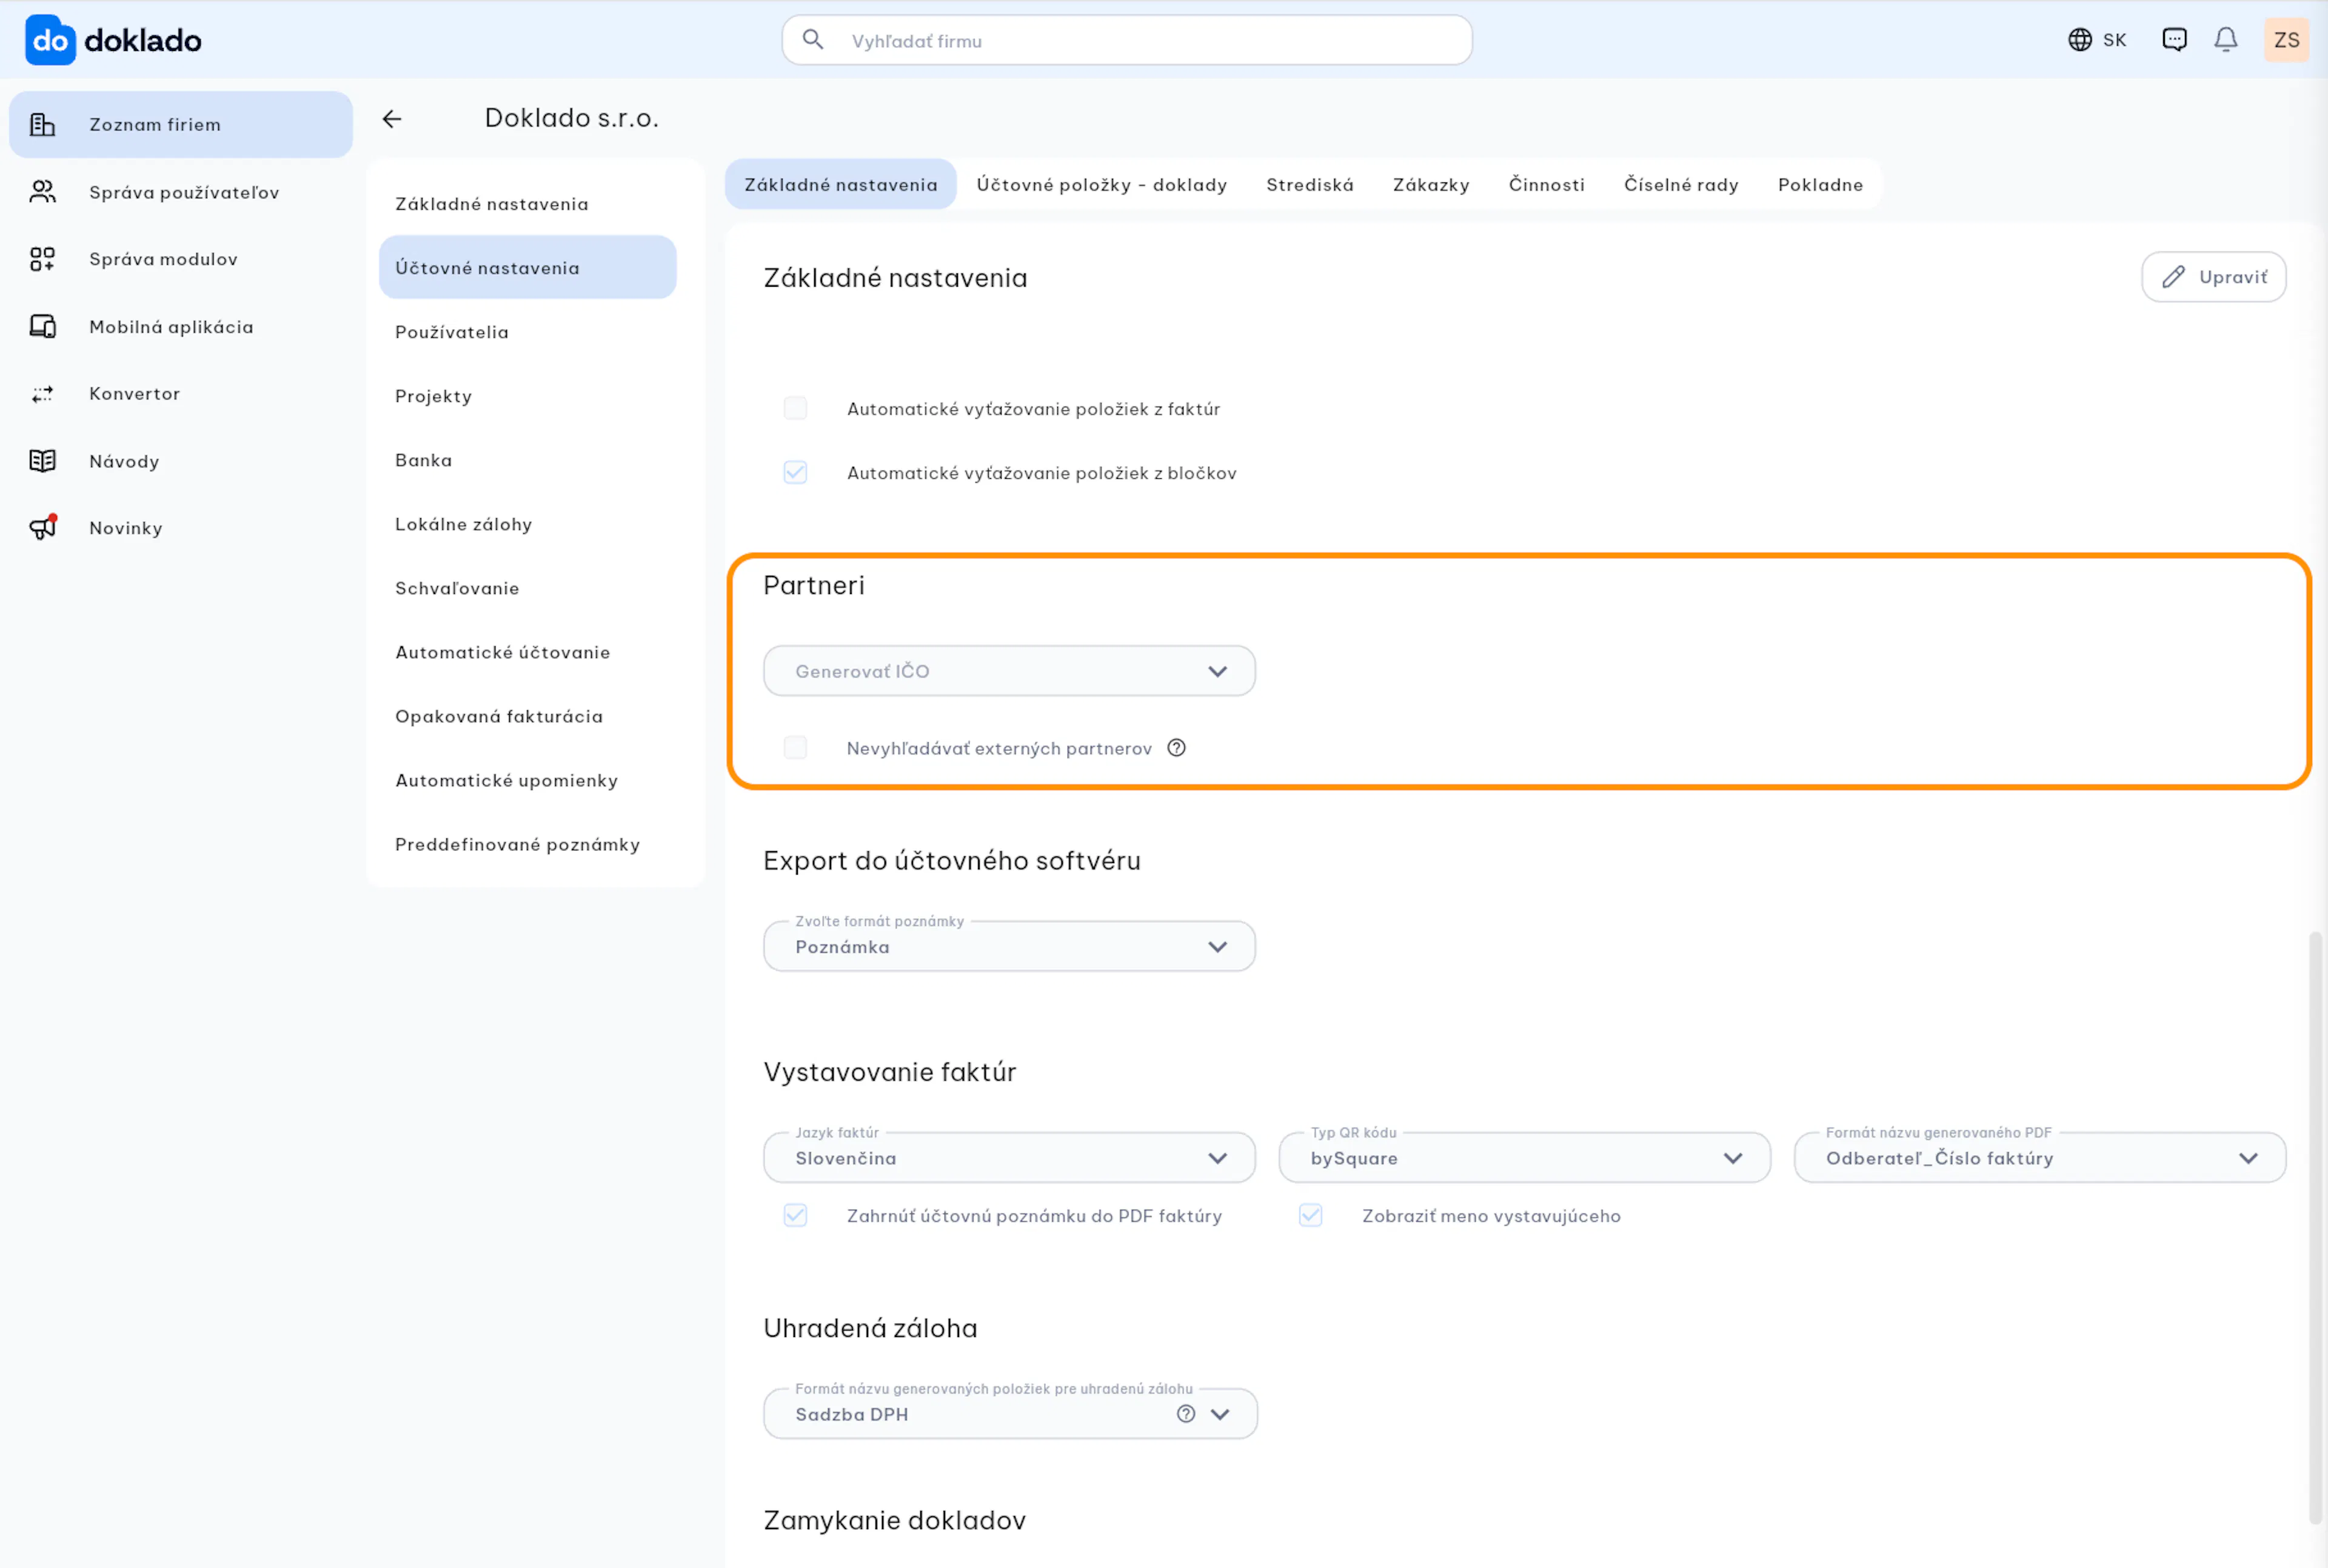The image size is (2328, 1568).
Task: Open Novinky in sidebar
Action: (181, 528)
